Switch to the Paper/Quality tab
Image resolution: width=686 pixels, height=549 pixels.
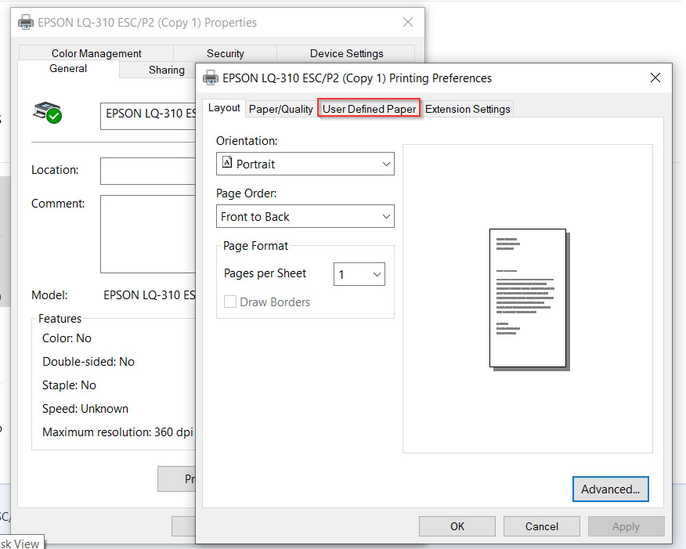click(281, 109)
